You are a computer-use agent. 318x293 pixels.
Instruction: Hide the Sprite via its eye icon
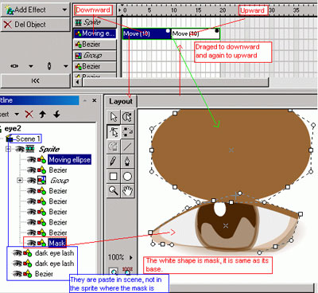pos(20,149)
